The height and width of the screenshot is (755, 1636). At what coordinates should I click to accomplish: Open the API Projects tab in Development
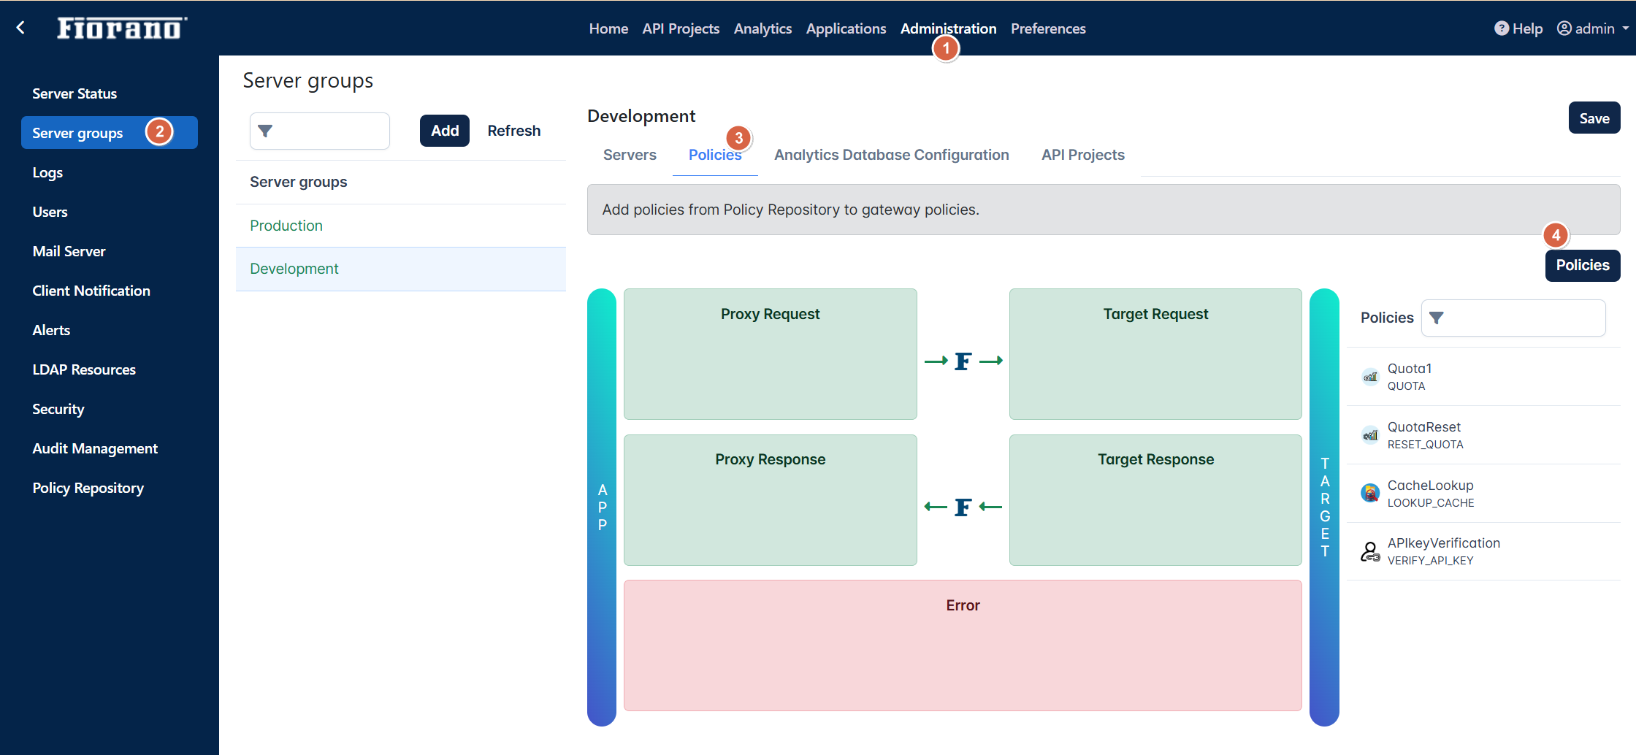[1082, 155]
